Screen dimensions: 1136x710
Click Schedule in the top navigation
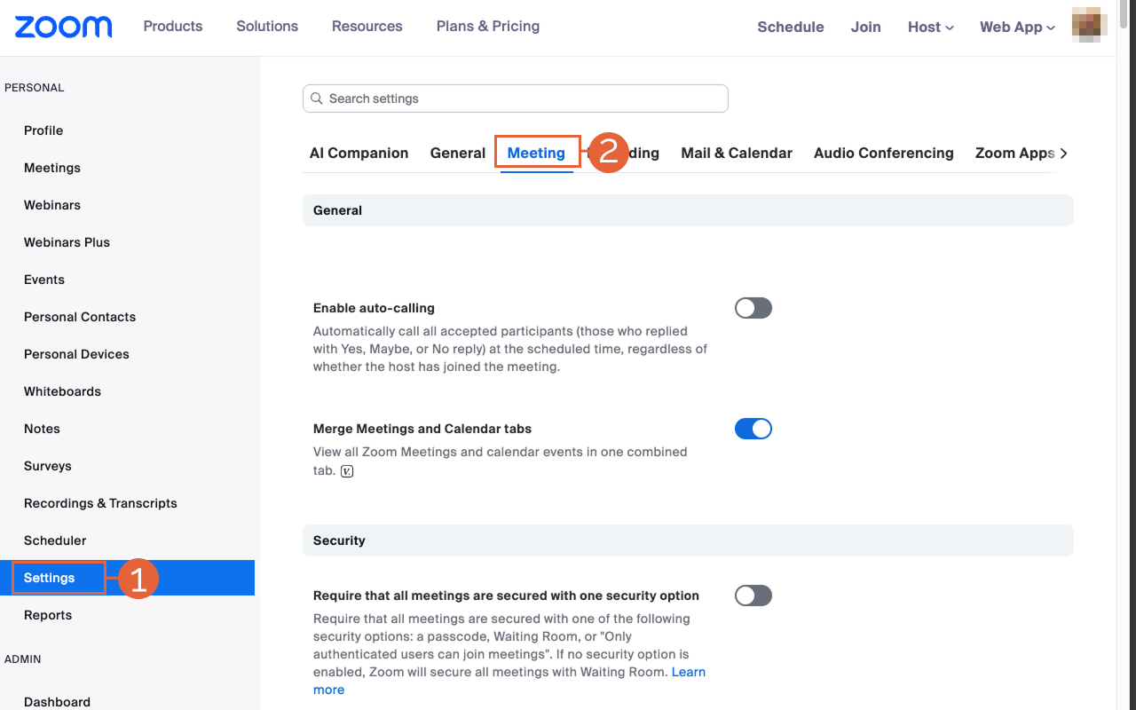tap(790, 27)
